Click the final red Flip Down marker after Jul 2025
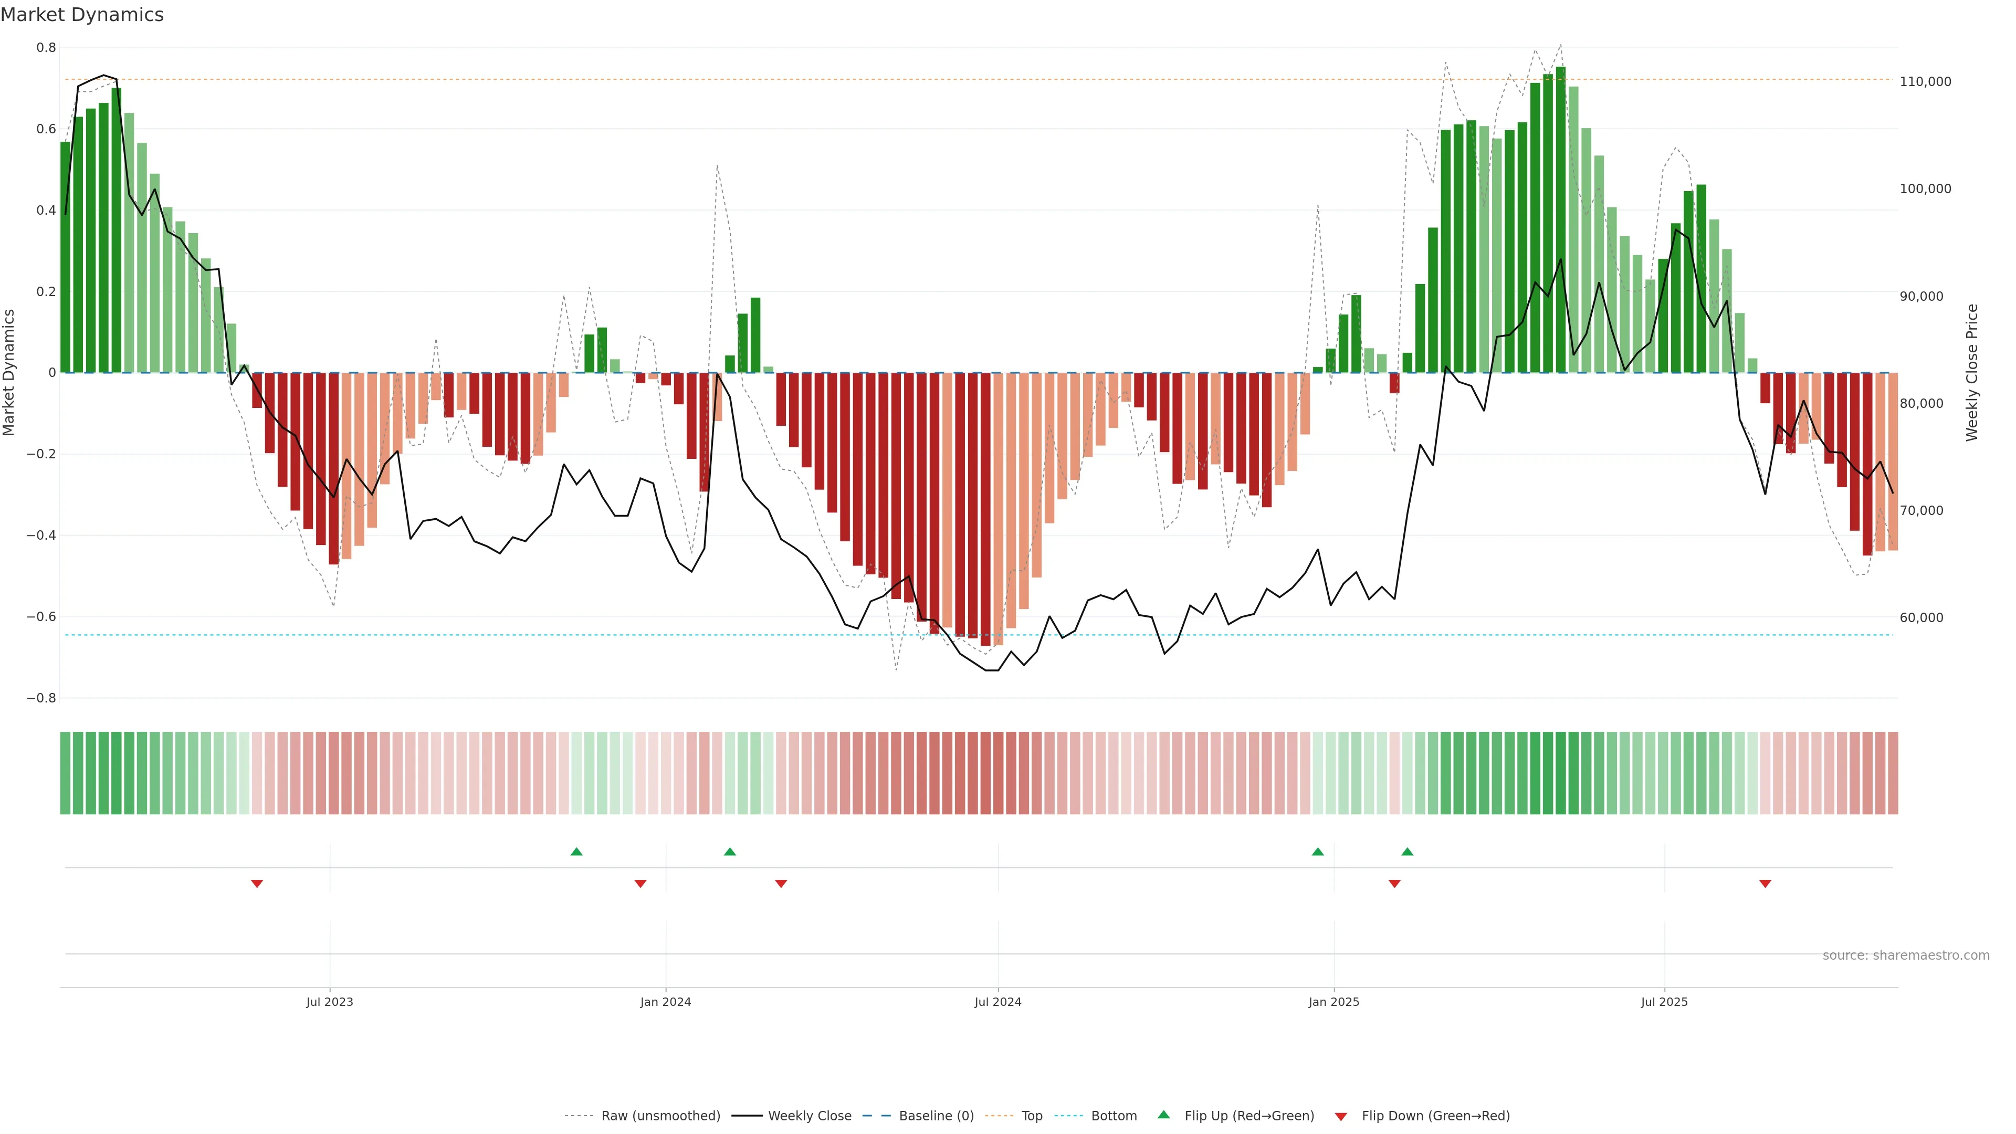This screenshot has height=1134, width=2016. point(1765,884)
